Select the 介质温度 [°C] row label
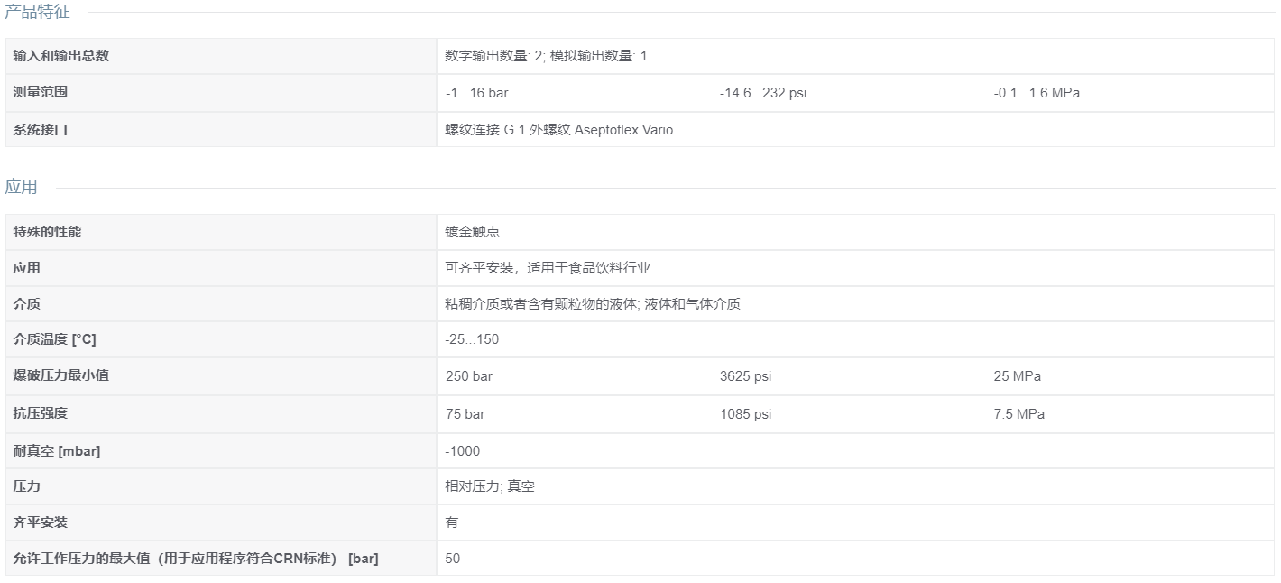The height and width of the screenshot is (583, 1281). (54, 339)
